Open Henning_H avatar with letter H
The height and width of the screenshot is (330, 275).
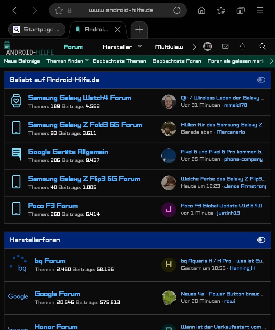[169, 265]
